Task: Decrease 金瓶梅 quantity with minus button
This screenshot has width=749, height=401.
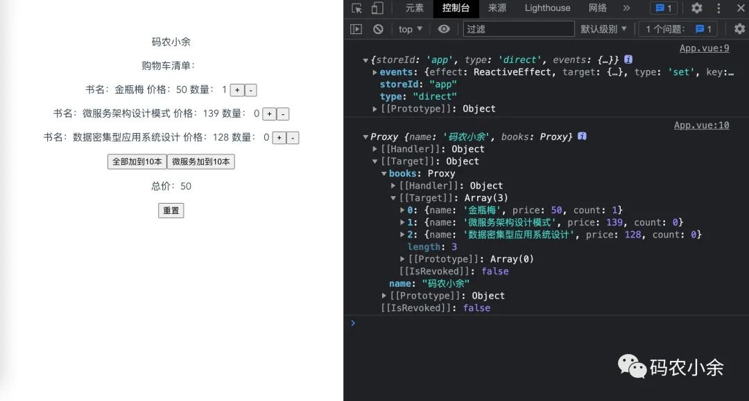Action: point(251,89)
